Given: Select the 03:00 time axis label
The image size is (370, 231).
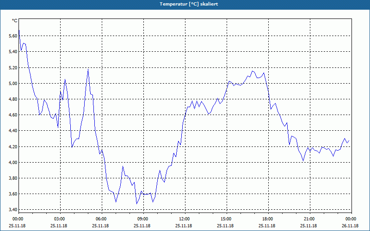Looking at the screenshot, I should (60, 219).
